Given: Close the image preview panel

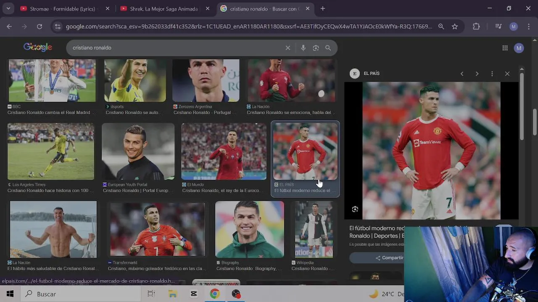Looking at the screenshot, I should point(507,74).
